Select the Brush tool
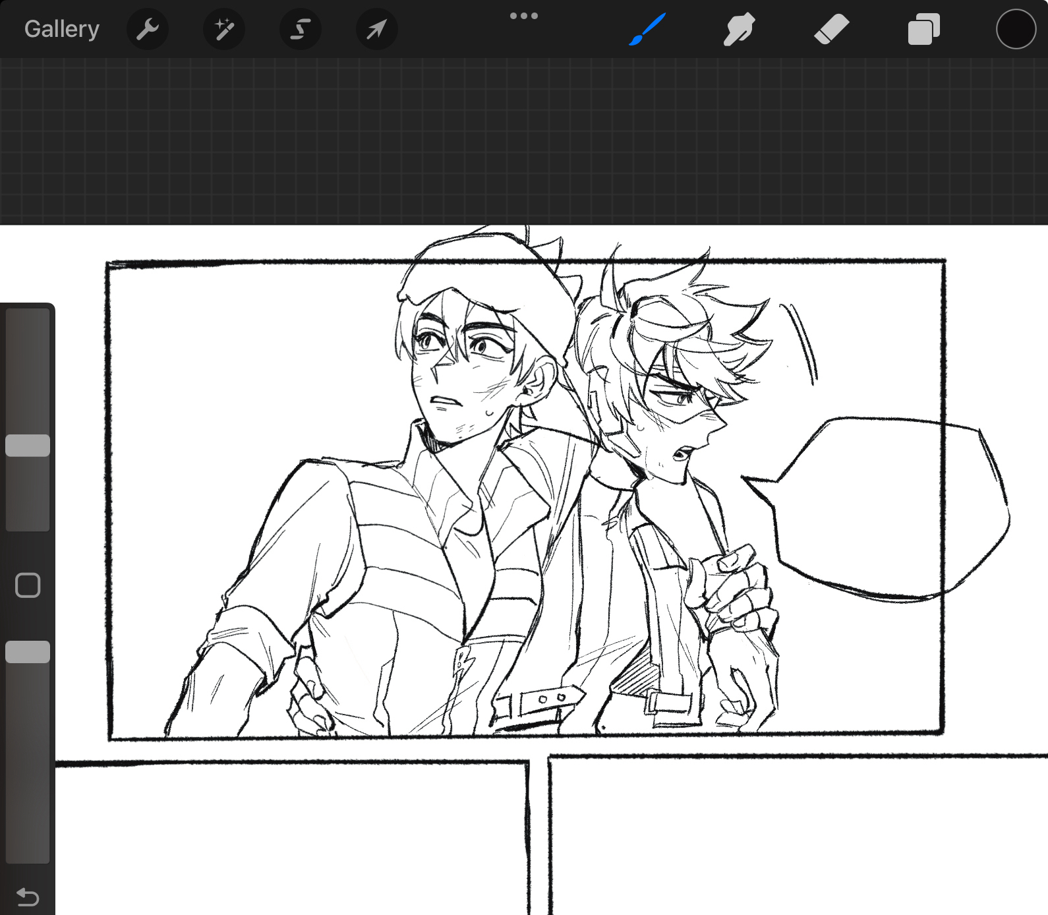The image size is (1048, 915). pyautogui.click(x=647, y=29)
